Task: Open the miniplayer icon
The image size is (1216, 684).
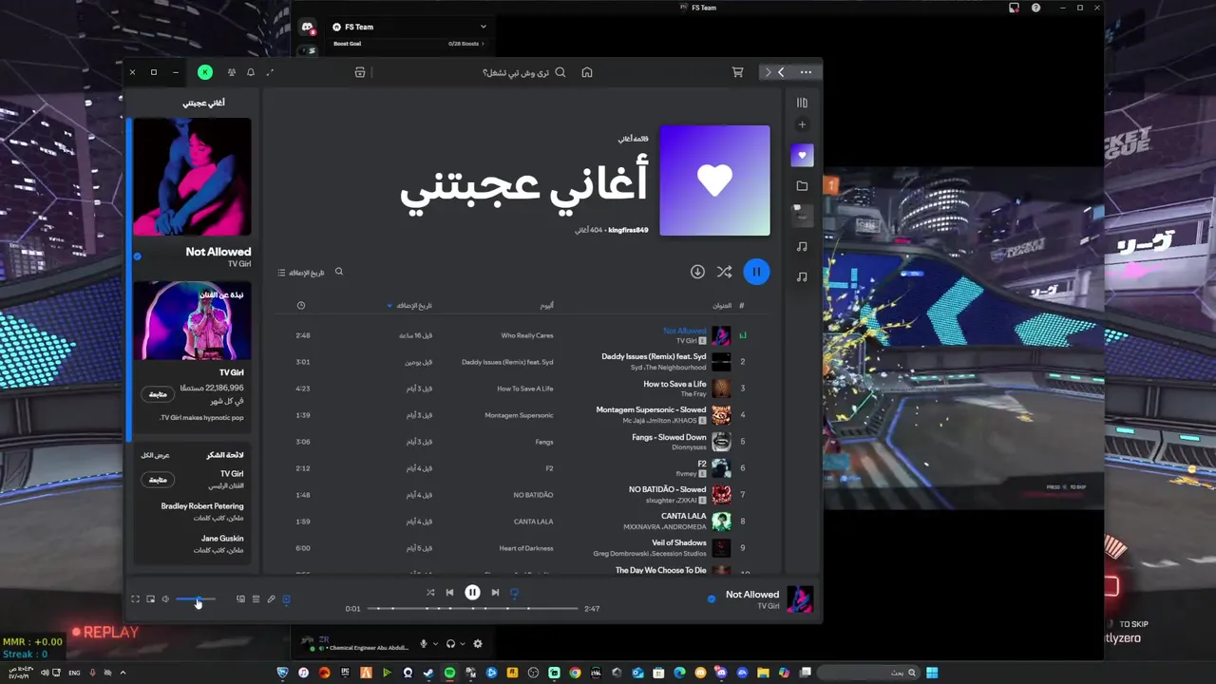Action: (x=150, y=599)
